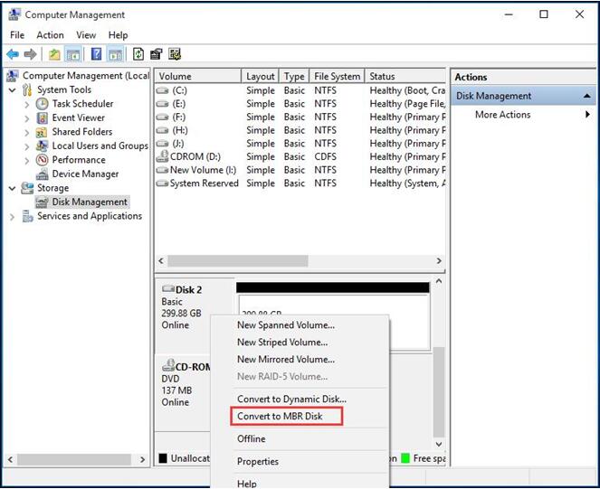Click the volume list horizontal scrollbar thumb
600x489 pixels.
(x=238, y=260)
